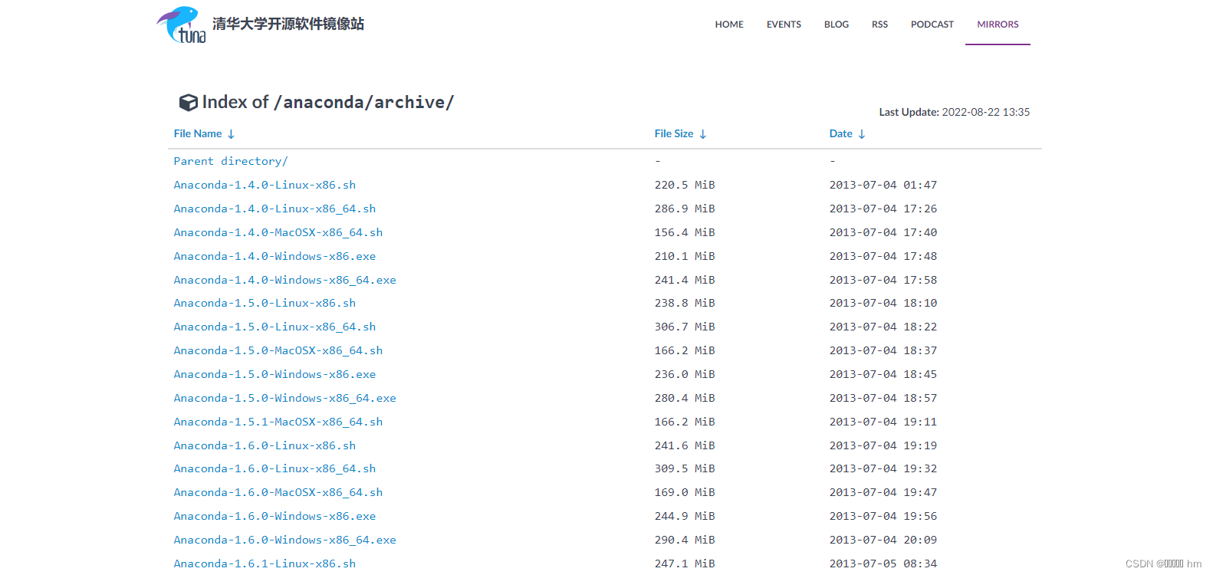Go to Parent directory/
This screenshot has height=575, width=1213.
tap(231, 161)
